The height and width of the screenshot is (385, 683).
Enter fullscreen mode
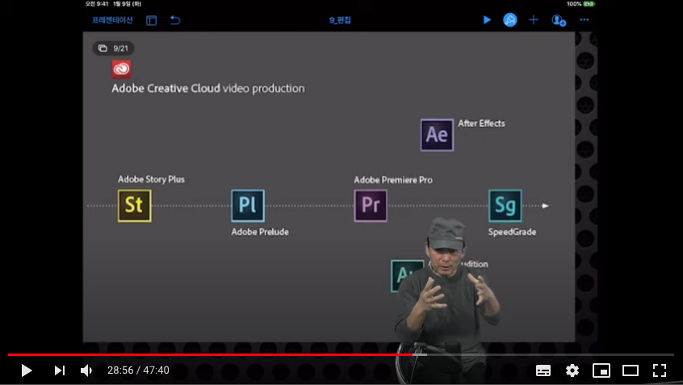pyautogui.click(x=660, y=370)
